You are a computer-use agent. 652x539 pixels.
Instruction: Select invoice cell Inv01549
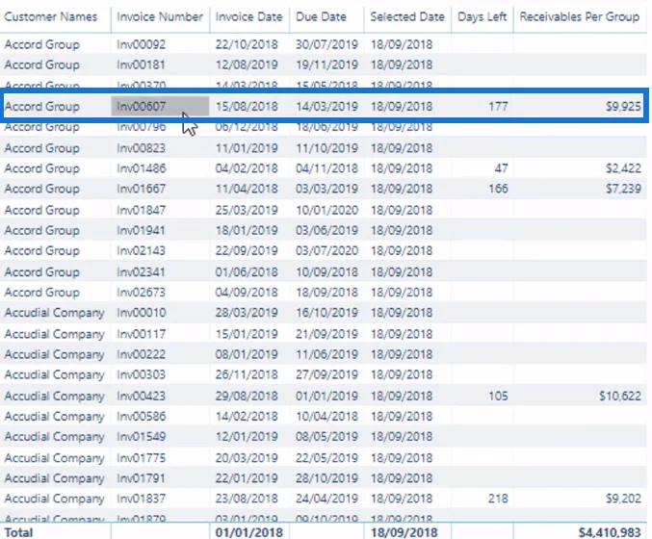(x=141, y=436)
